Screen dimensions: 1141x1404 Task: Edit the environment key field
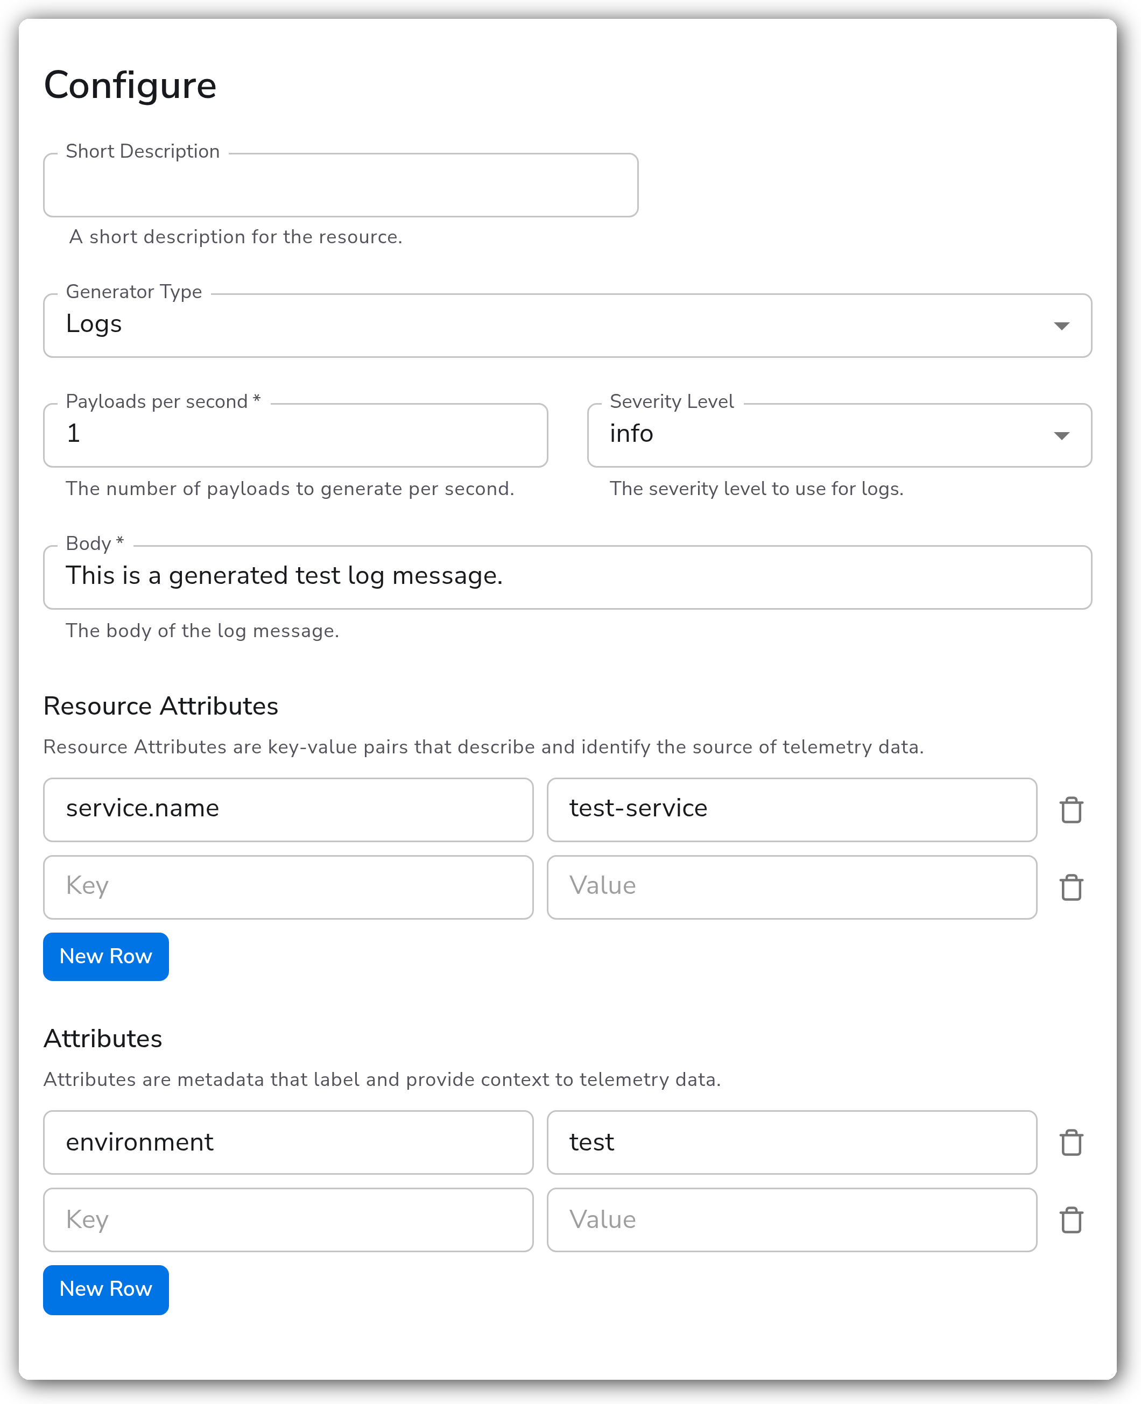tap(288, 1142)
